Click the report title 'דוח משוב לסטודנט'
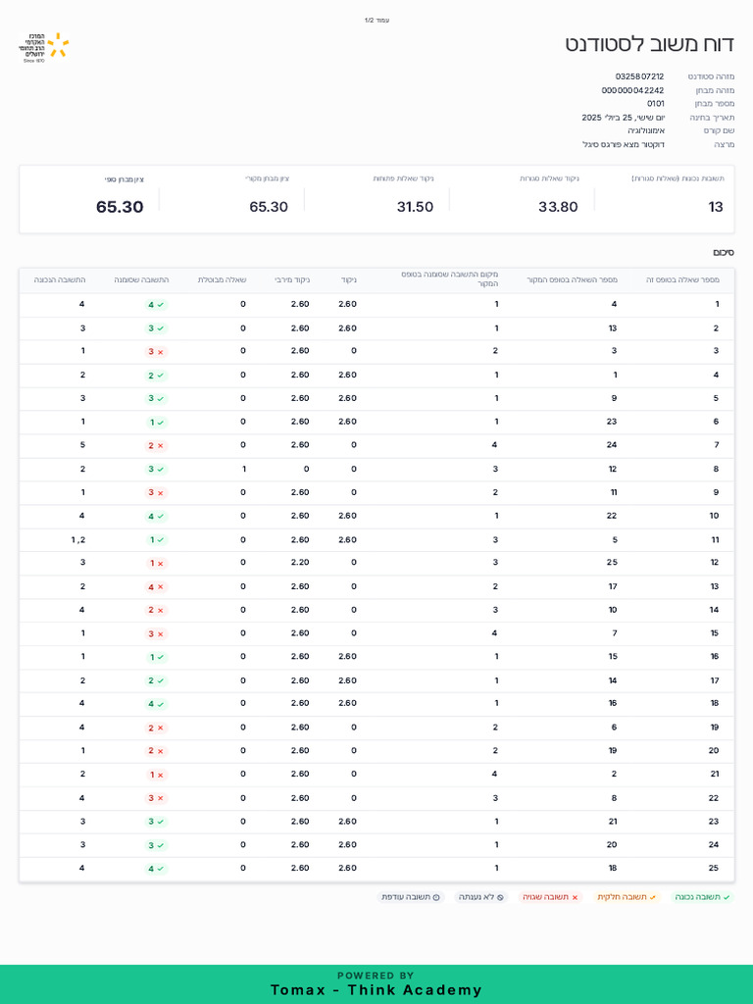This screenshot has width=753, height=1004. click(649, 44)
